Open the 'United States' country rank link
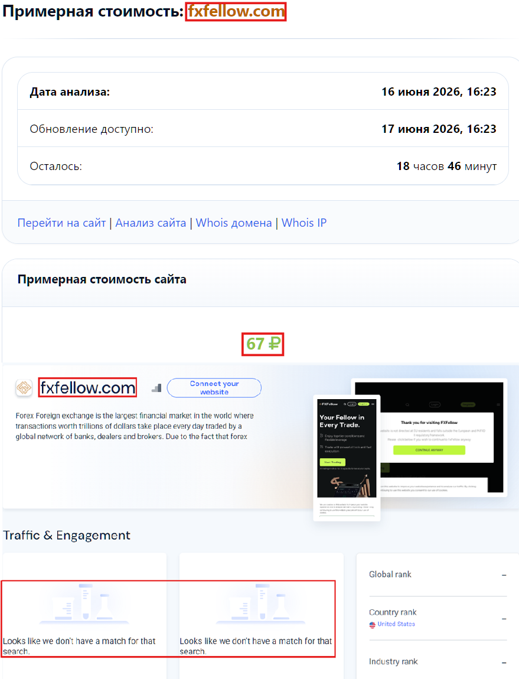 [x=396, y=624]
